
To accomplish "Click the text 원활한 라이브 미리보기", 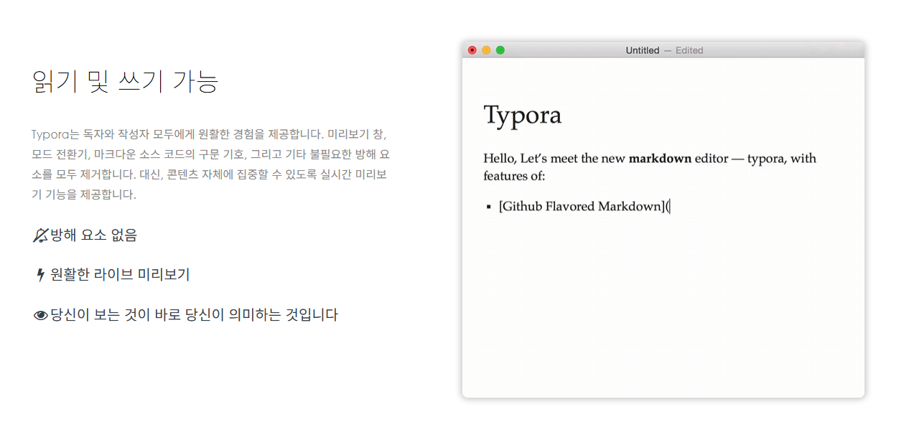I will [x=120, y=275].
